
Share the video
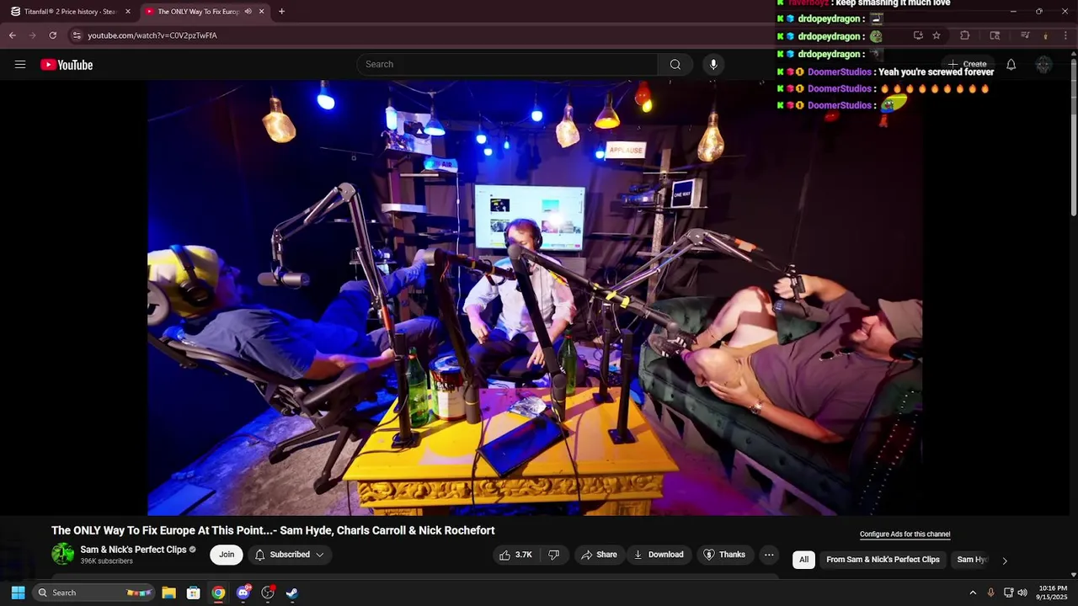point(599,555)
